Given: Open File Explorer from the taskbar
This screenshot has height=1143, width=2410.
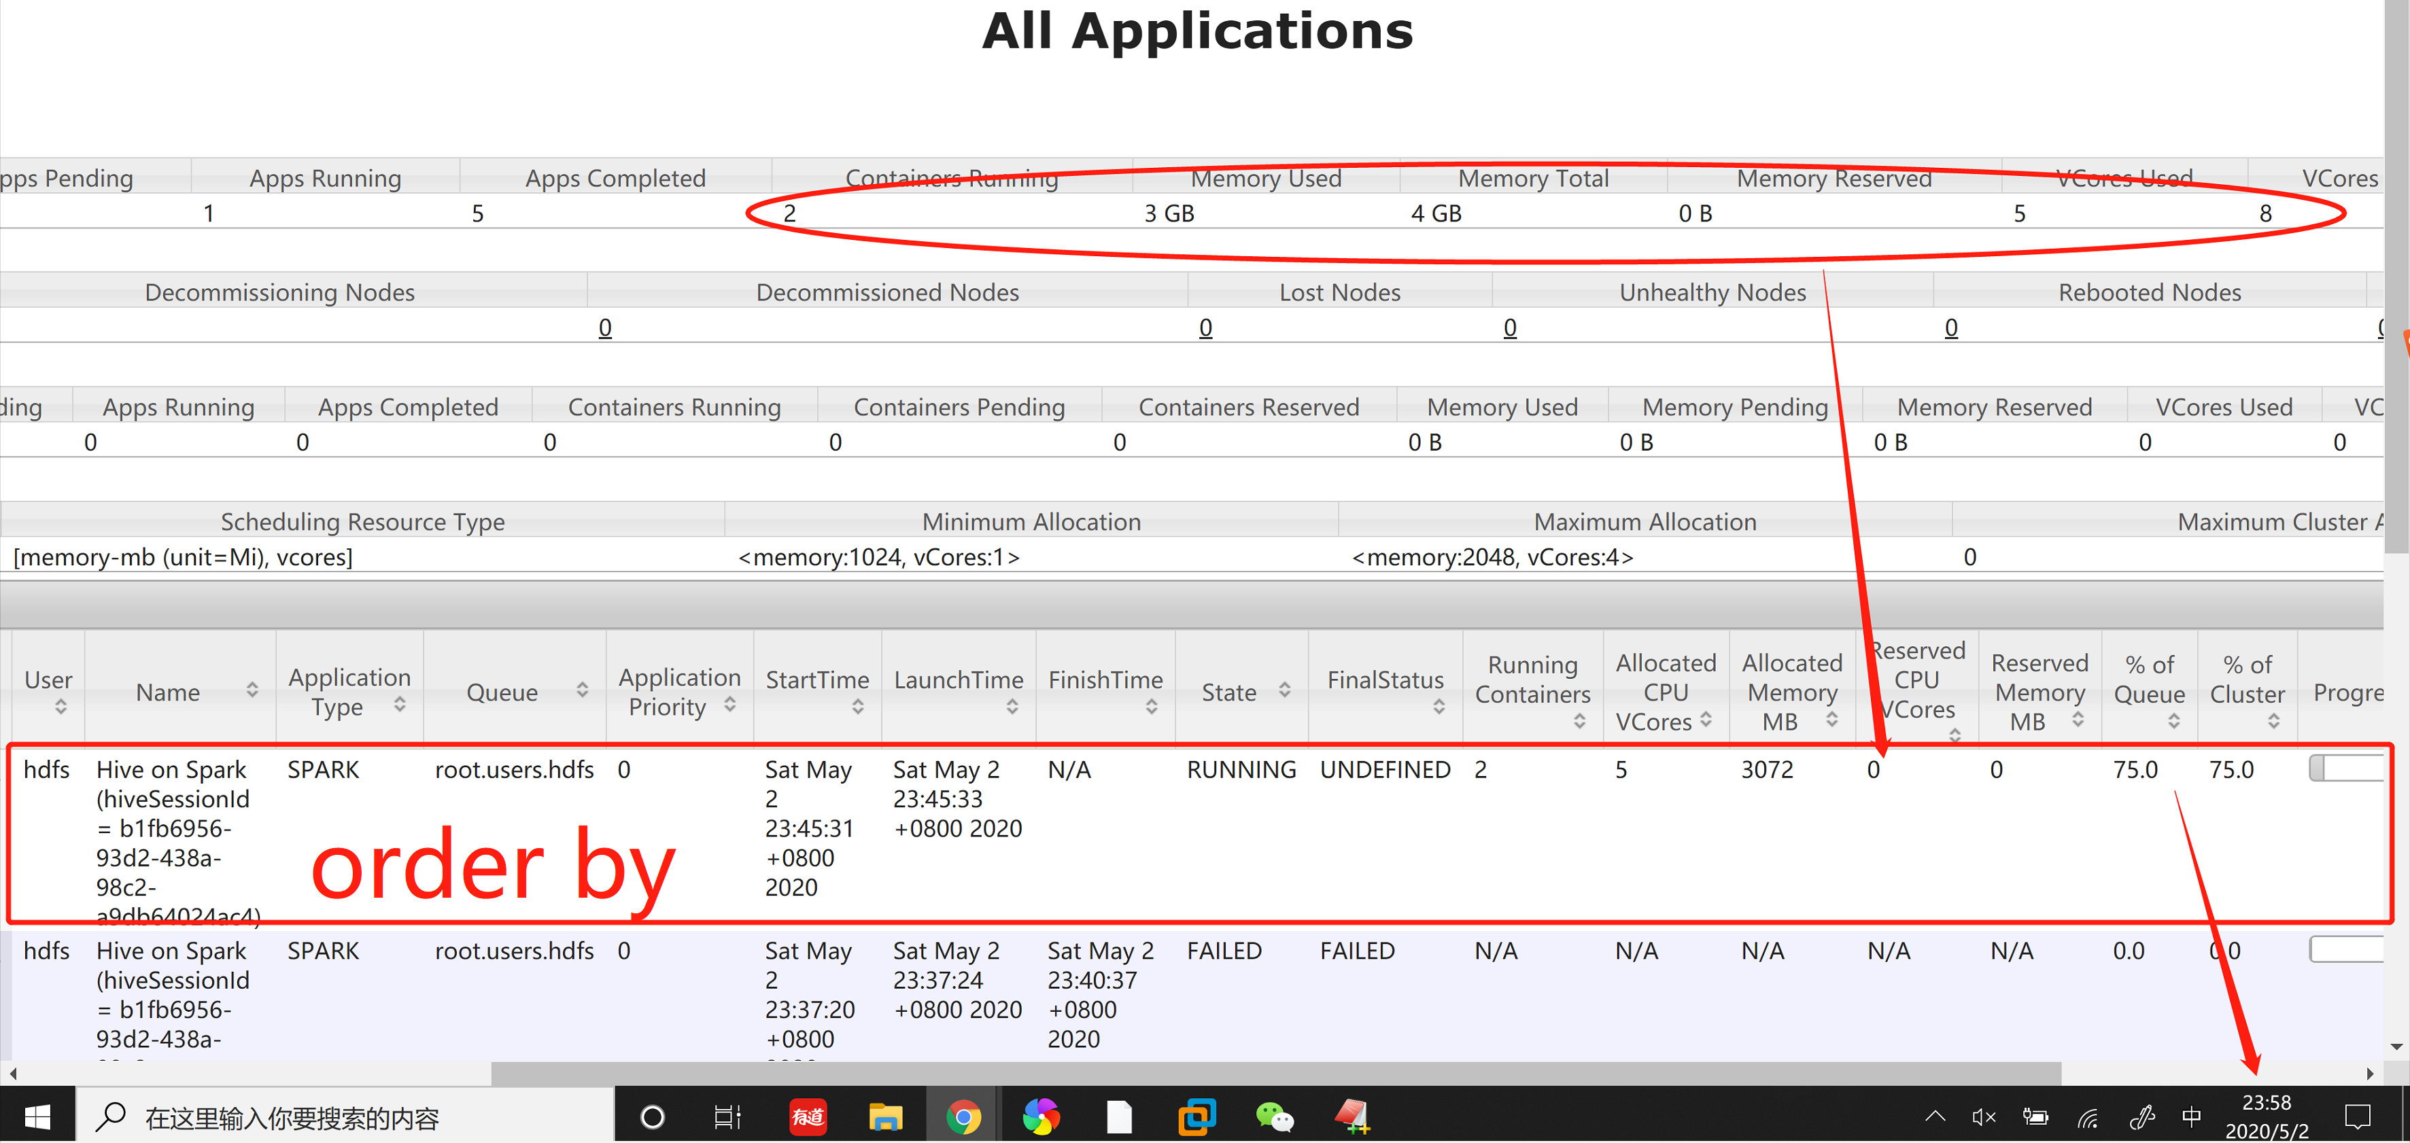Looking at the screenshot, I should (x=885, y=1115).
